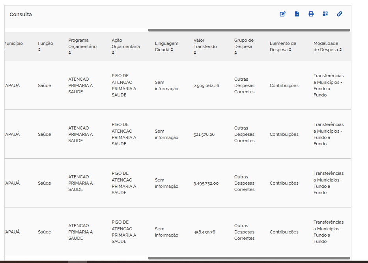Select the row with value 2.509.062,26
The image size is (368, 263).
[177, 85]
